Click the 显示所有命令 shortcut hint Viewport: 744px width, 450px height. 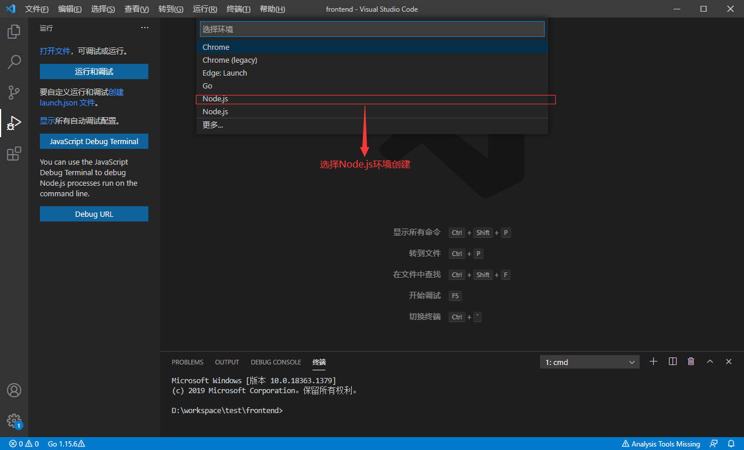(417, 232)
